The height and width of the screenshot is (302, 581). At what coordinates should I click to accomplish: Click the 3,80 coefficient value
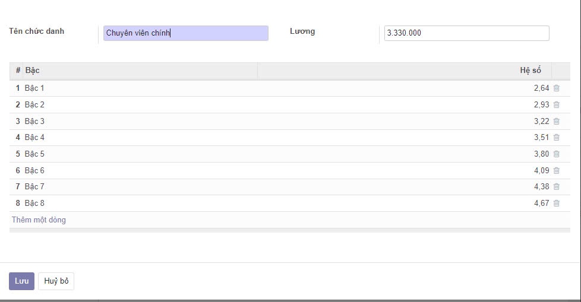coord(541,154)
